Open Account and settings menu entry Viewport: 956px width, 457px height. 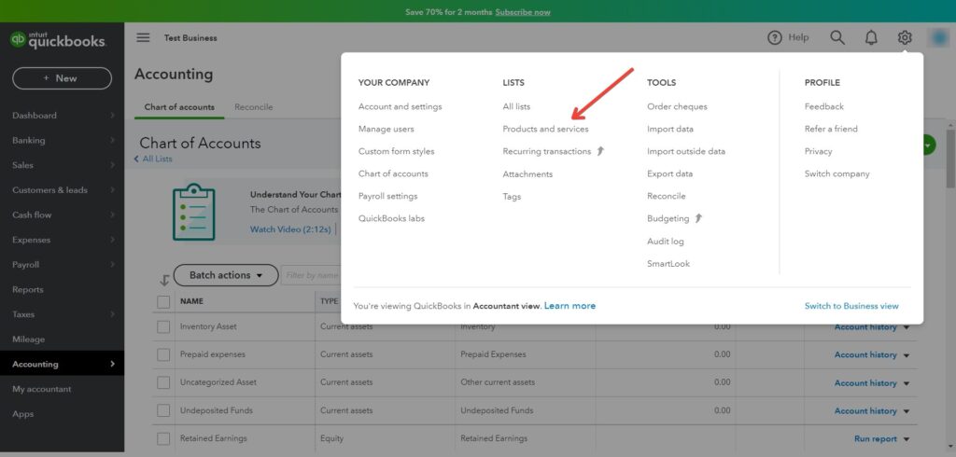pos(400,106)
